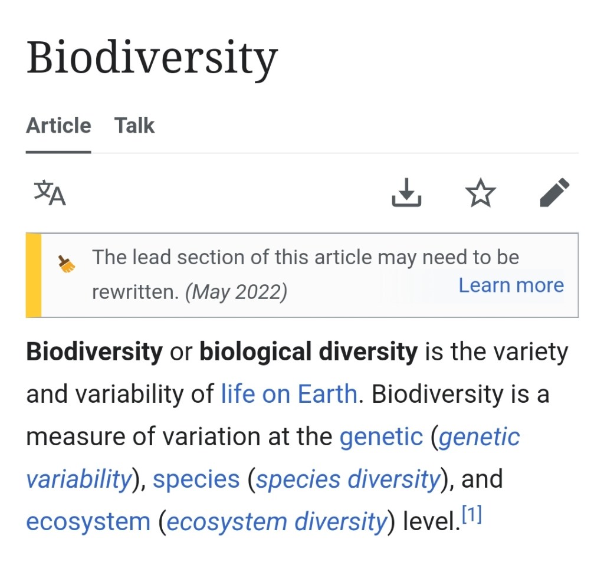
Task: Open the 'ecosystem diversity' link
Action: (277, 522)
